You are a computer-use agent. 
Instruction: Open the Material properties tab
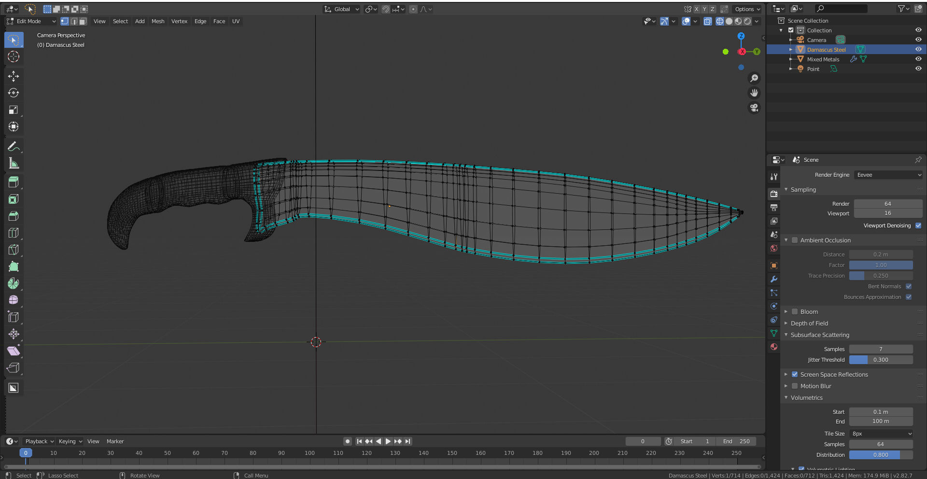774,347
